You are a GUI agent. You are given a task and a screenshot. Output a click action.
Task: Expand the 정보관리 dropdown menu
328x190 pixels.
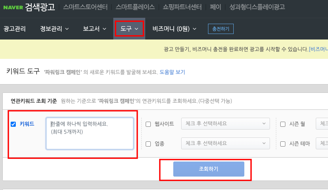(x=54, y=29)
